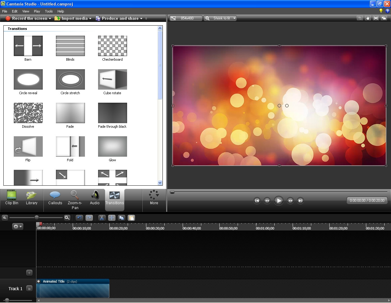Image resolution: width=391 pixels, height=303 pixels.
Task: Select the Fade through black transition thumbnail
Action: 112,113
